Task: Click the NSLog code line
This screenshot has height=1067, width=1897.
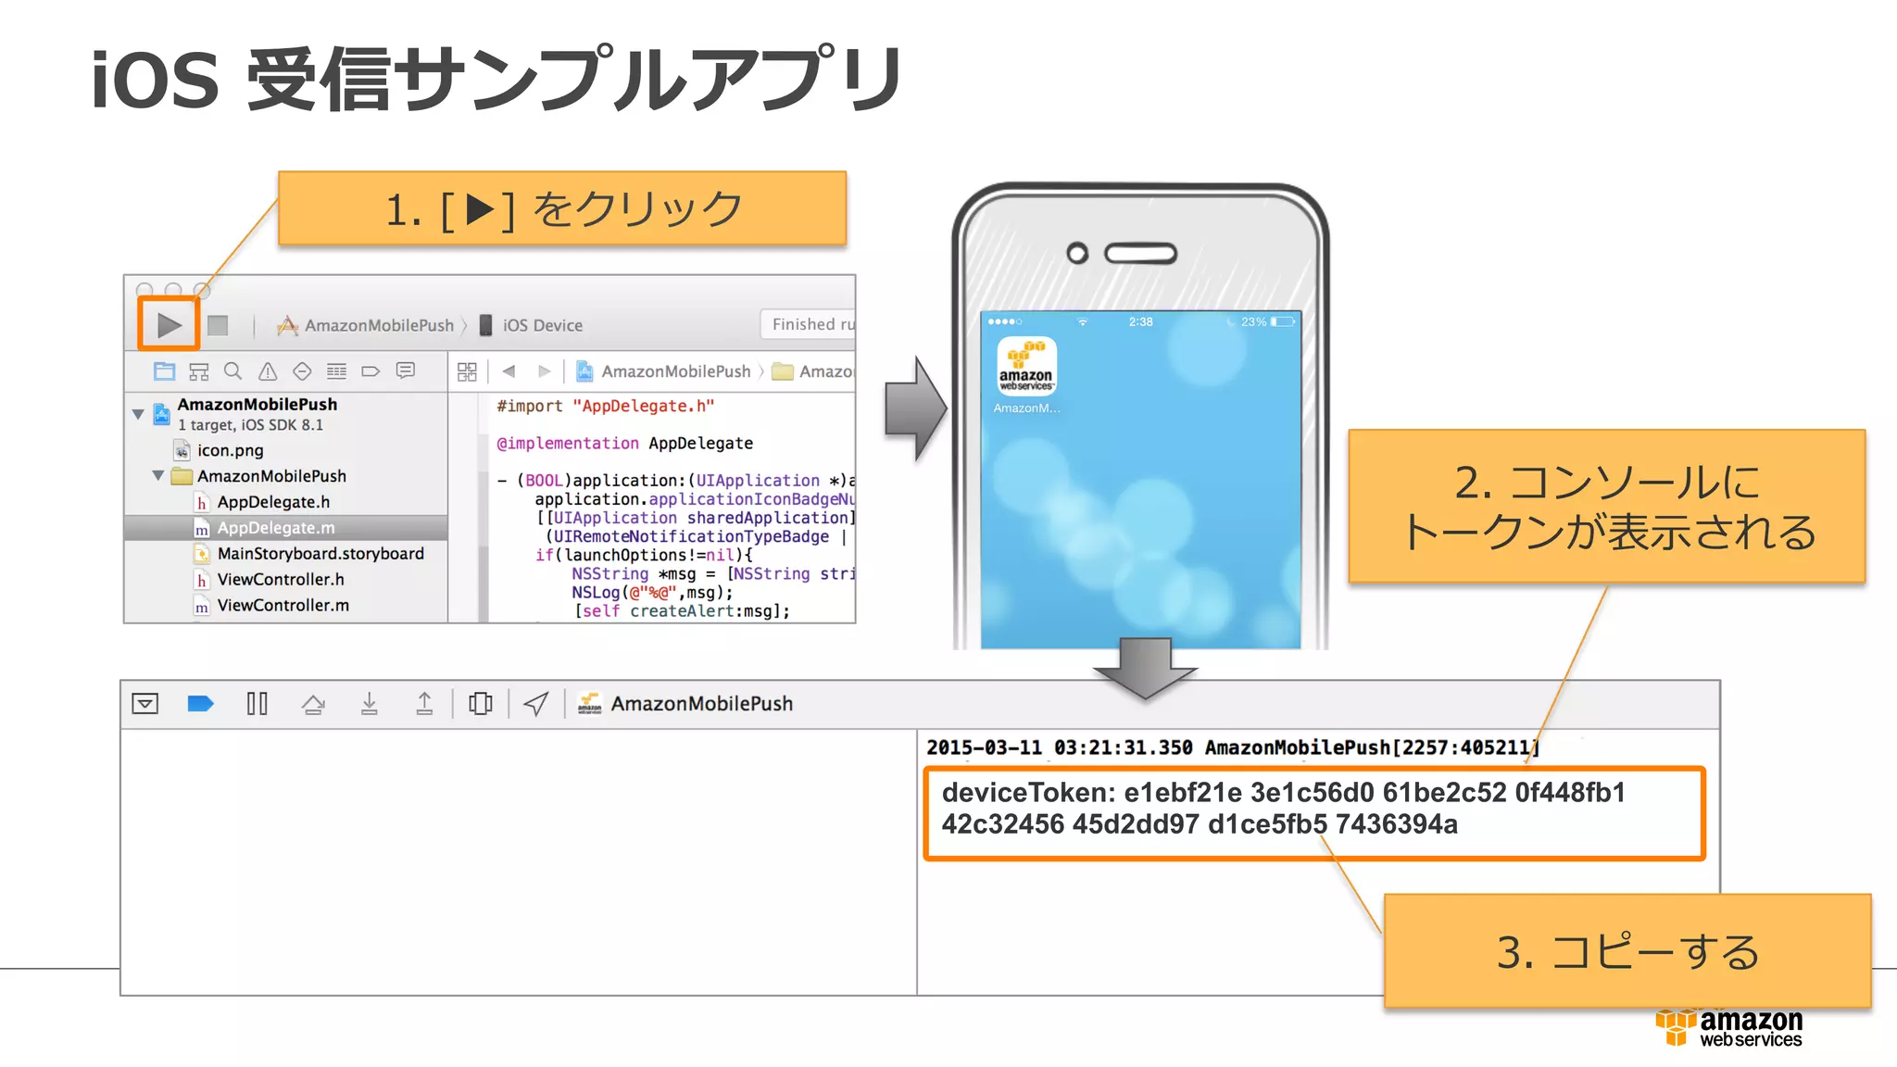Action: pyautogui.click(x=652, y=593)
